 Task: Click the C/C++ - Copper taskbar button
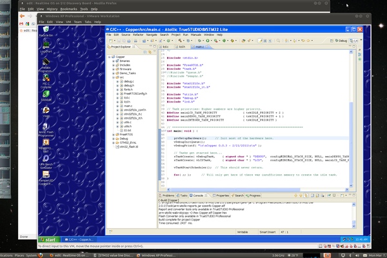pos(79,239)
